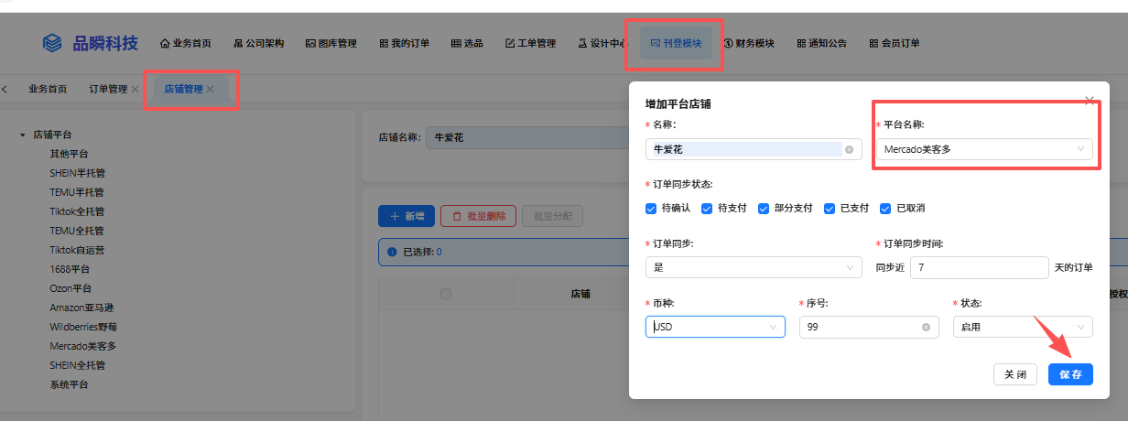The width and height of the screenshot is (1128, 421).
Task: Switch to the 业务首页 tab
Action: (48, 89)
